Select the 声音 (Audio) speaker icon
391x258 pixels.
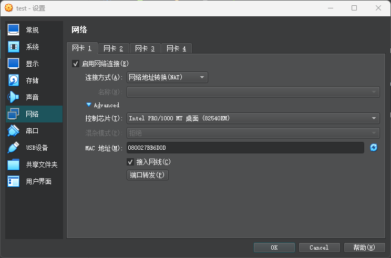(x=14, y=97)
